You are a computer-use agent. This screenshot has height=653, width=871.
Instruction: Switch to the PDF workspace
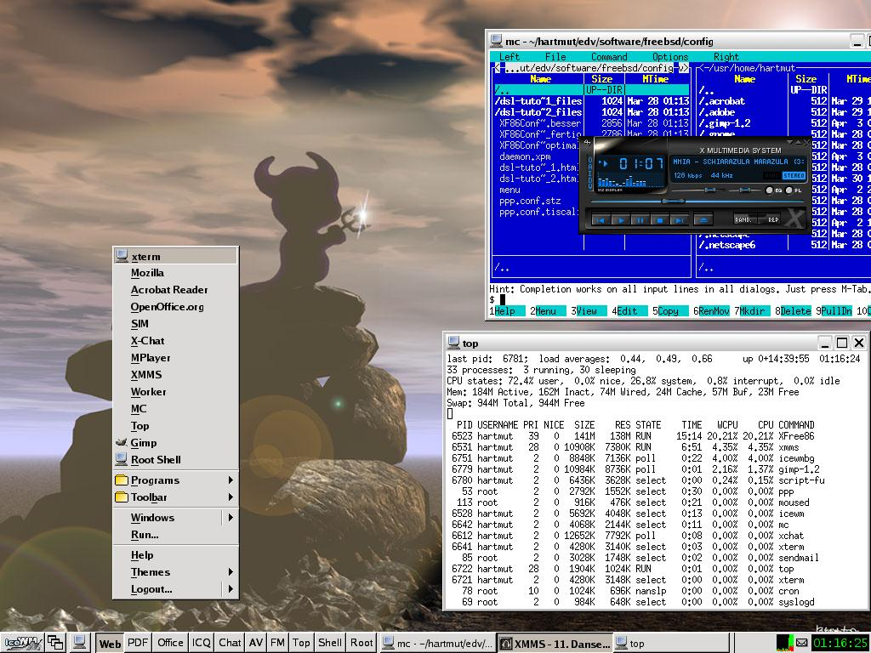pos(138,643)
